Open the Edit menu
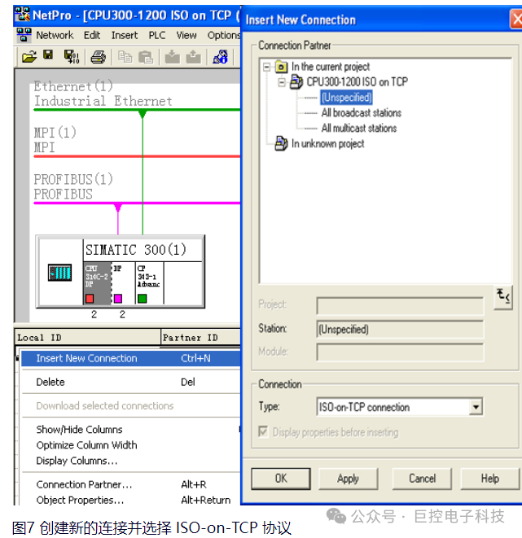 tap(92, 35)
